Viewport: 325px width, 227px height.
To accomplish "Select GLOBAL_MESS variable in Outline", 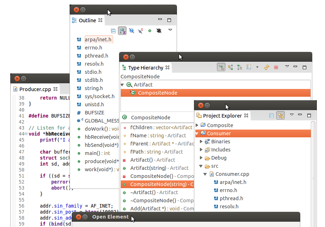I will pos(102,121).
